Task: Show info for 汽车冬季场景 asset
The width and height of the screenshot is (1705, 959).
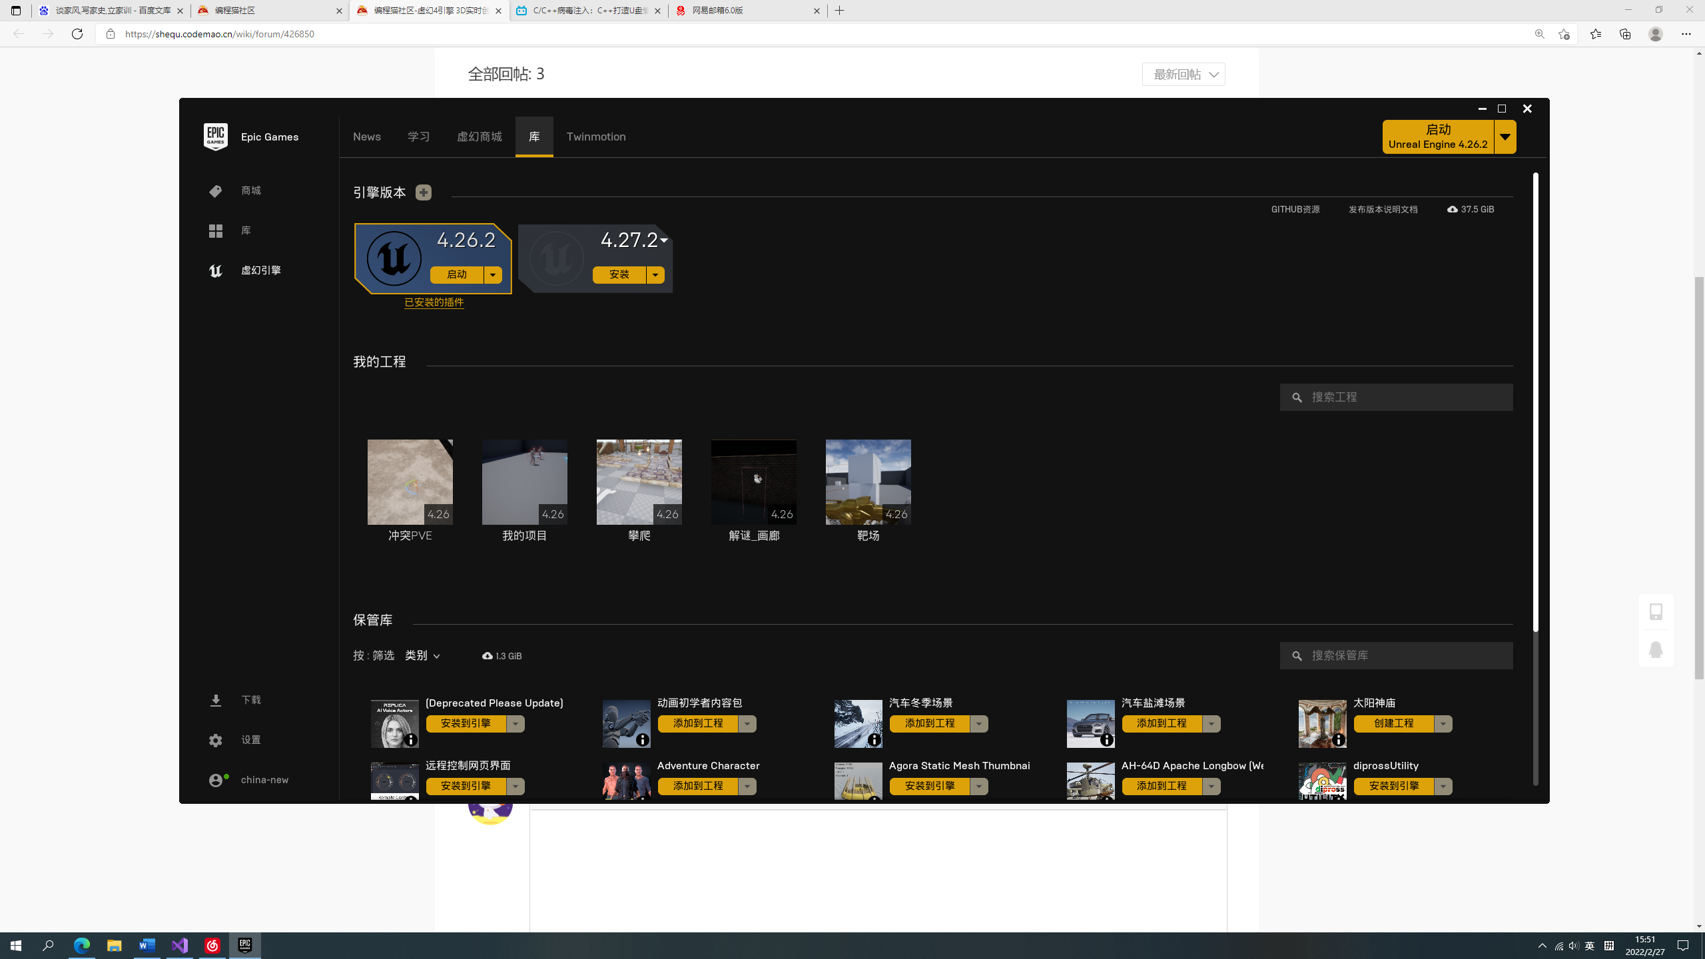Action: 874,740
